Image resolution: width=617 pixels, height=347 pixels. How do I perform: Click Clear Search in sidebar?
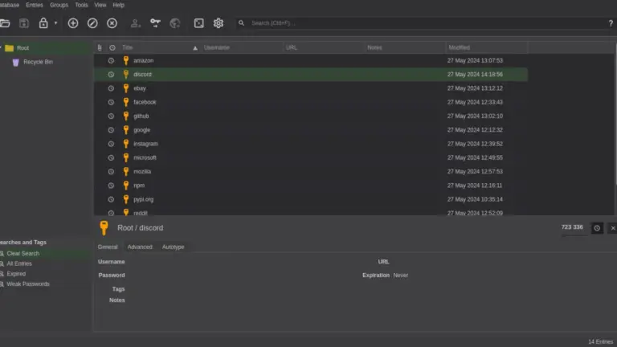(x=22, y=253)
